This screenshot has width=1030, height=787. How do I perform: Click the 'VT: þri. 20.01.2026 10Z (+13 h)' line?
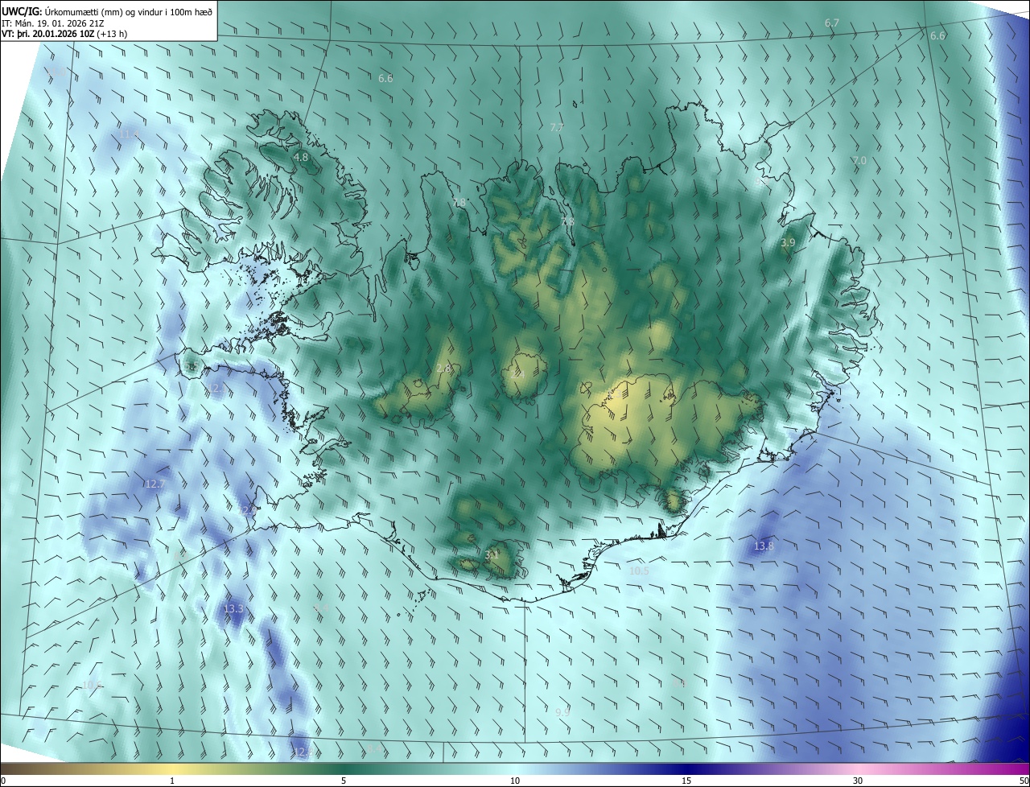pyautogui.click(x=64, y=34)
